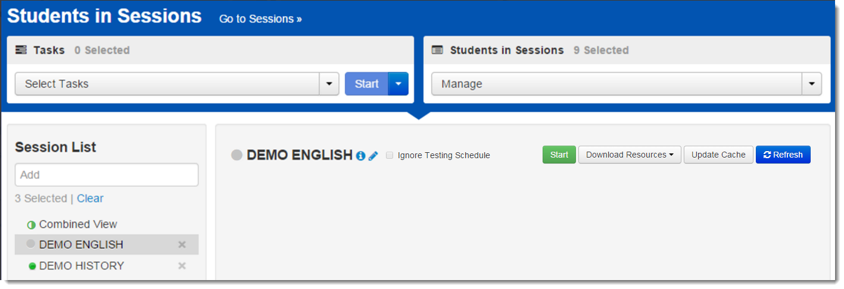The width and height of the screenshot is (844, 289).
Task: Remove DEMO HISTORY from the session list
Action: [x=182, y=266]
